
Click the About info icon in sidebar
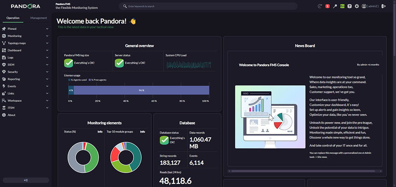4,115
